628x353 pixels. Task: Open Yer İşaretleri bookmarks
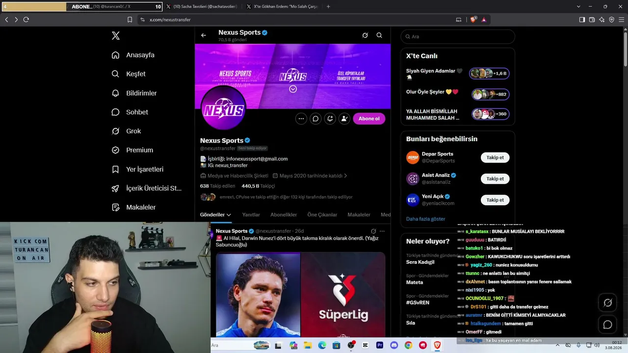[137, 169]
